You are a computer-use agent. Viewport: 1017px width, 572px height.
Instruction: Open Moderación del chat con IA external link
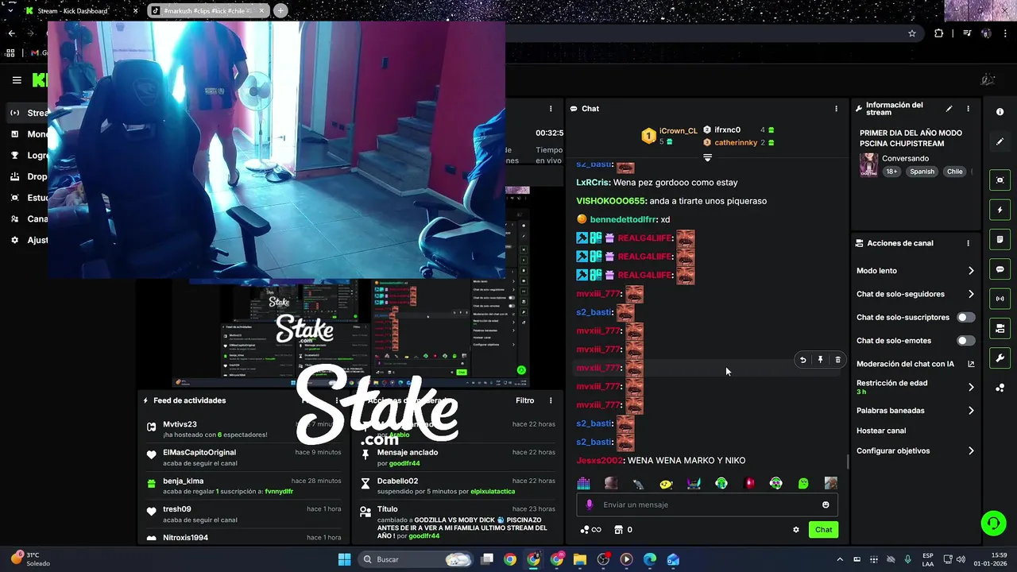tap(971, 364)
